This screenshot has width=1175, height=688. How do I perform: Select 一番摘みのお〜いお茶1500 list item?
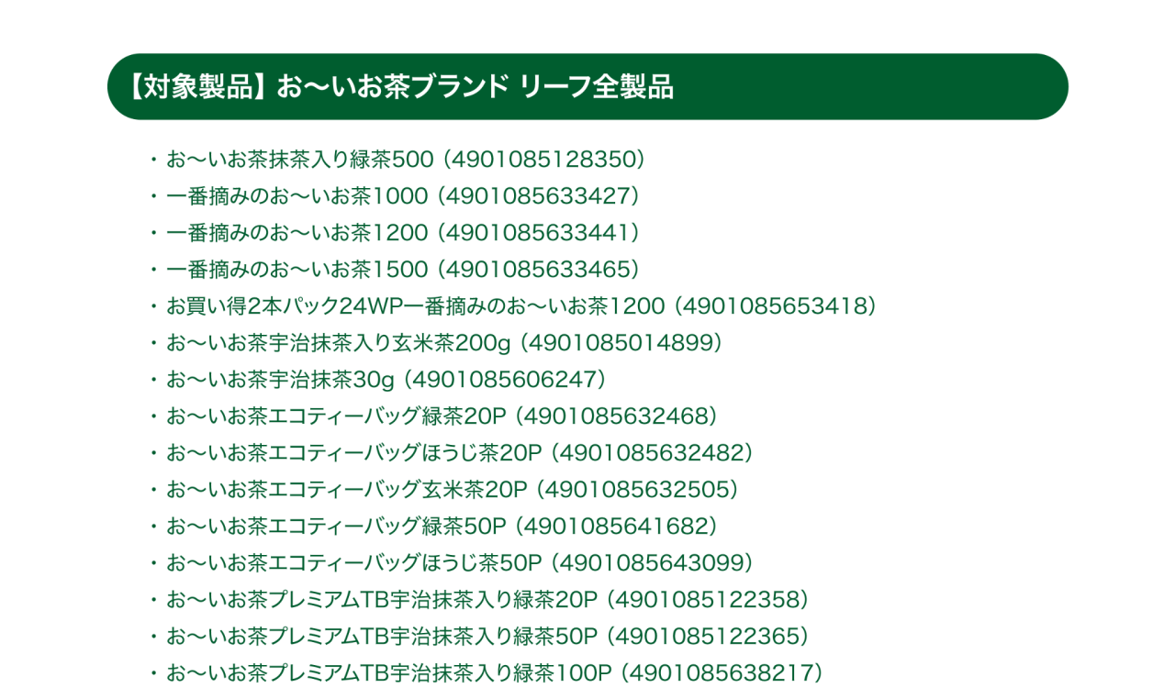pos(395,270)
